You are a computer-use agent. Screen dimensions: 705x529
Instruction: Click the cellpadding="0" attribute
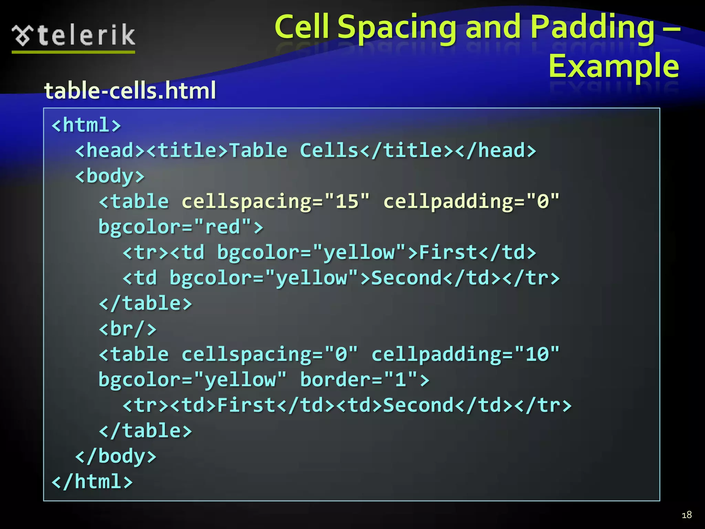pyautogui.click(x=471, y=201)
